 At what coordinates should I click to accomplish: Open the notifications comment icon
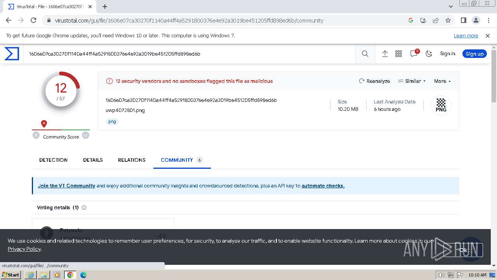[x=414, y=54]
